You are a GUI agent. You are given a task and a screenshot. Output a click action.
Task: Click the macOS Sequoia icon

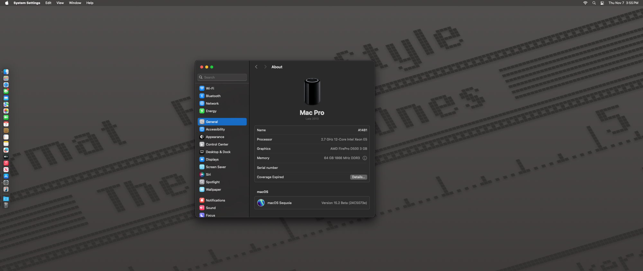tap(261, 203)
